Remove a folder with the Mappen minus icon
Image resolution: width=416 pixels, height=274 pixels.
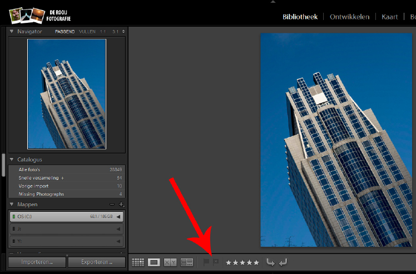[x=112, y=204]
